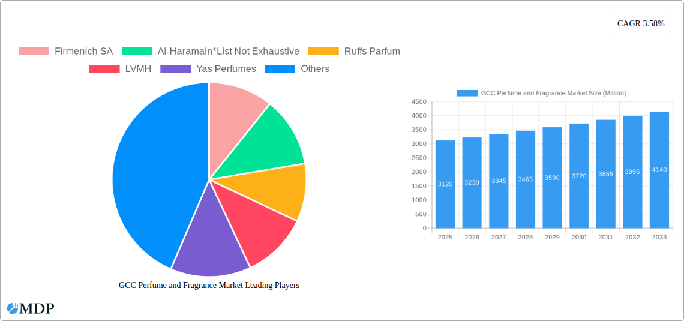Click the 2031 bar labeled 3855

click(x=606, y=174)
